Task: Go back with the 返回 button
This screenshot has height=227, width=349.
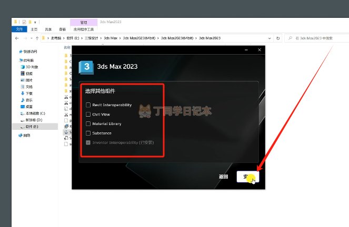Action: coord(223,177)
